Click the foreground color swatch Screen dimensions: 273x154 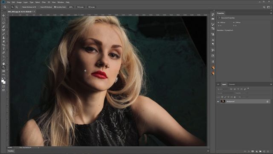pyautogui.click(x=3, y=81)
